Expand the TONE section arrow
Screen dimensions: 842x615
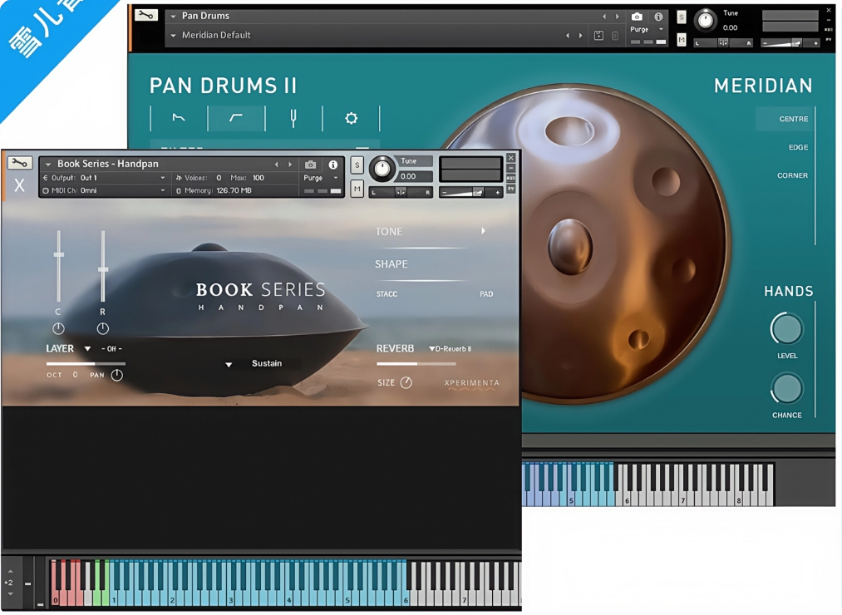coord(483,231)
